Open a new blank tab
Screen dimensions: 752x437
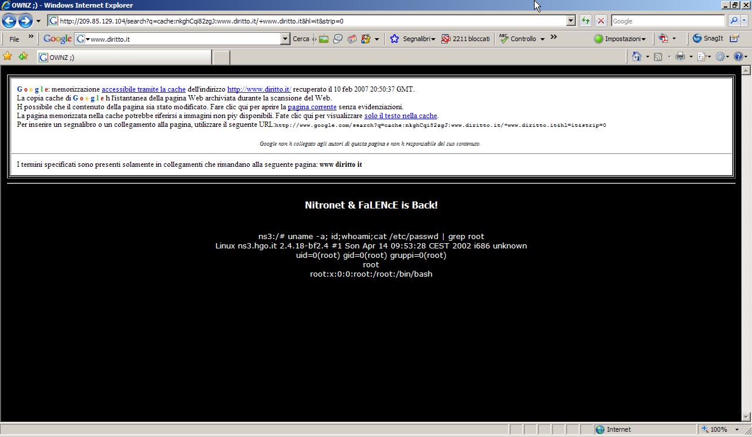pos(221,58)
